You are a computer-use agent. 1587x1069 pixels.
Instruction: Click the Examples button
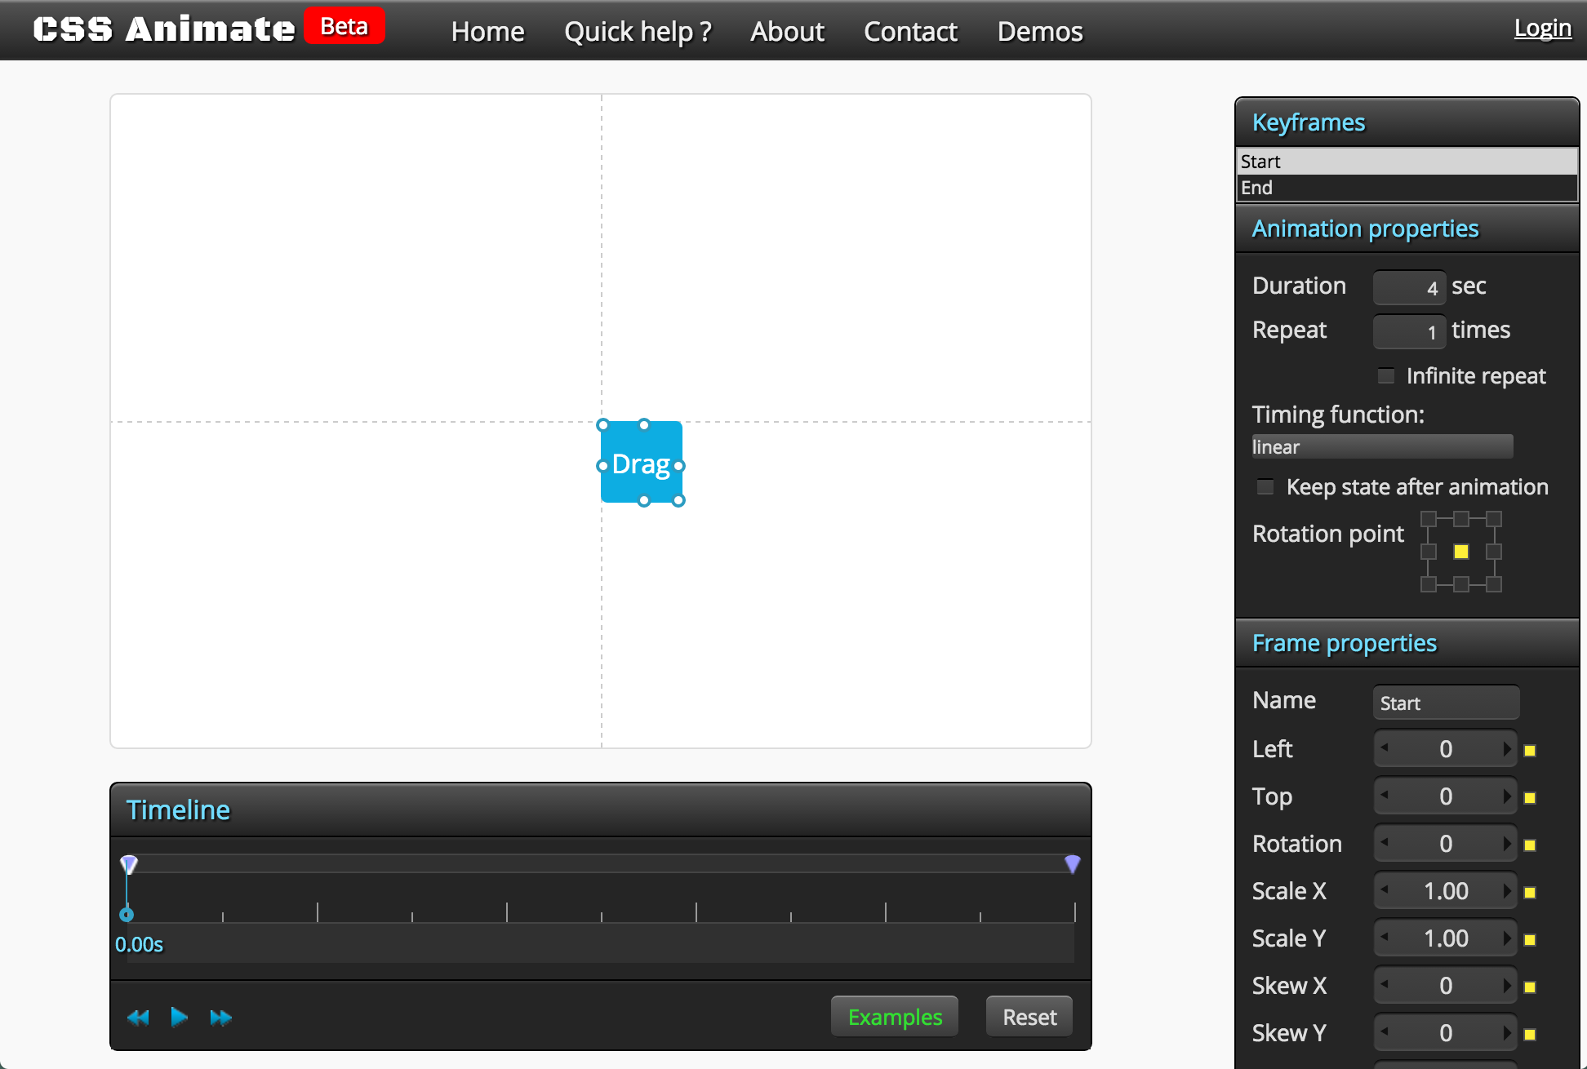[894, 1016]
